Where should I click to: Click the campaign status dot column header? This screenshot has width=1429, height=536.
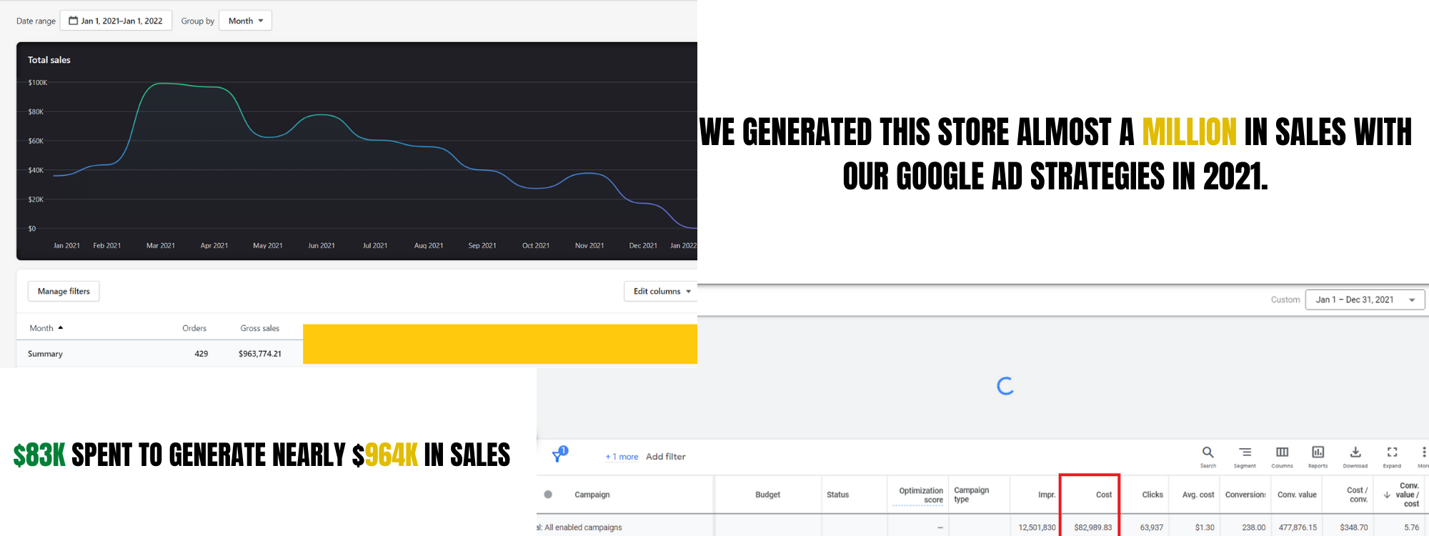click(x=548, y=495)
